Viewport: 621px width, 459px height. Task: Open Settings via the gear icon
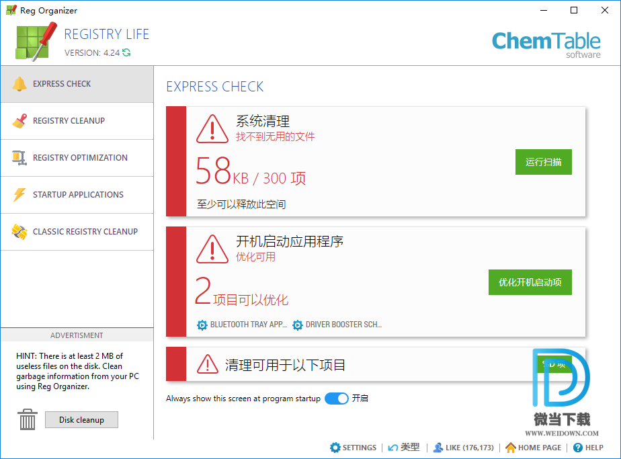click(x=335, y=448)
